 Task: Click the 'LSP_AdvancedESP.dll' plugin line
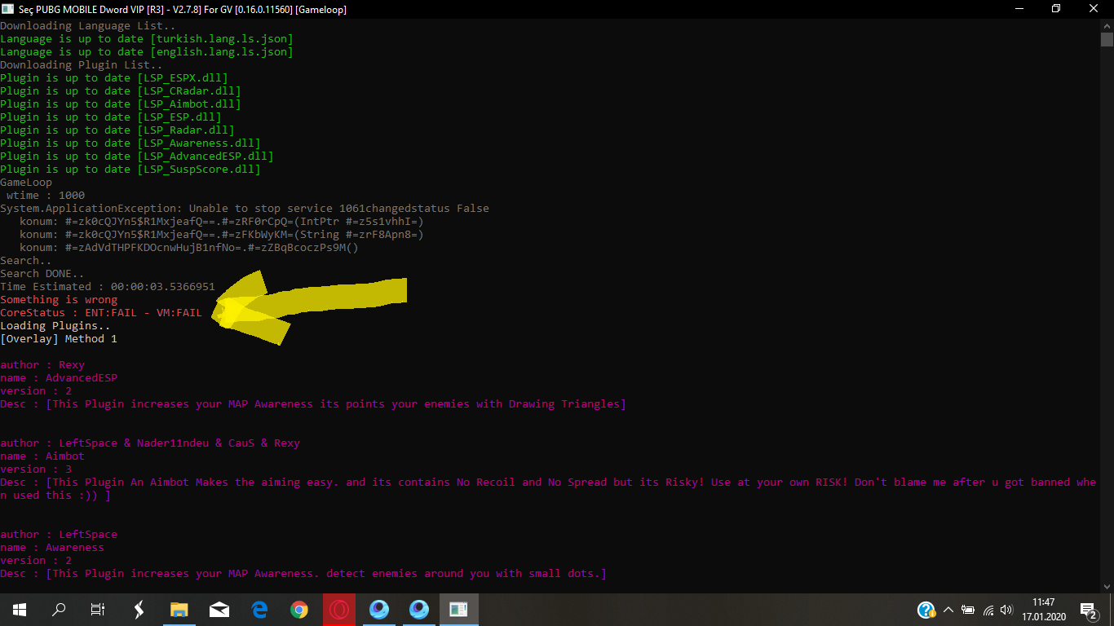pyautogui.click(x=137, y=156)
